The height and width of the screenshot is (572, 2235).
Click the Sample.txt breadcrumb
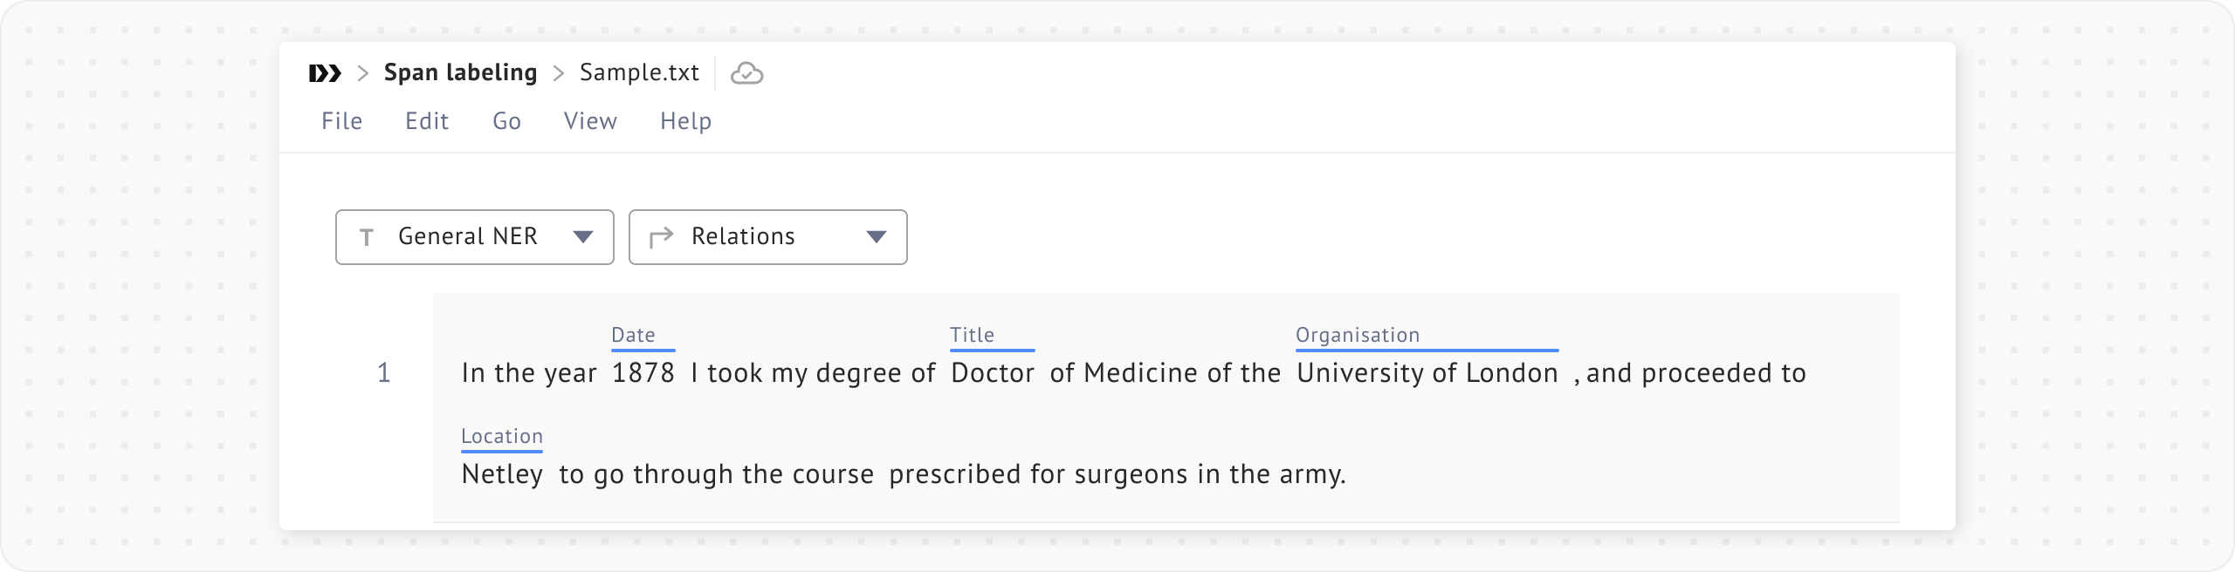[x=639, y=72]
